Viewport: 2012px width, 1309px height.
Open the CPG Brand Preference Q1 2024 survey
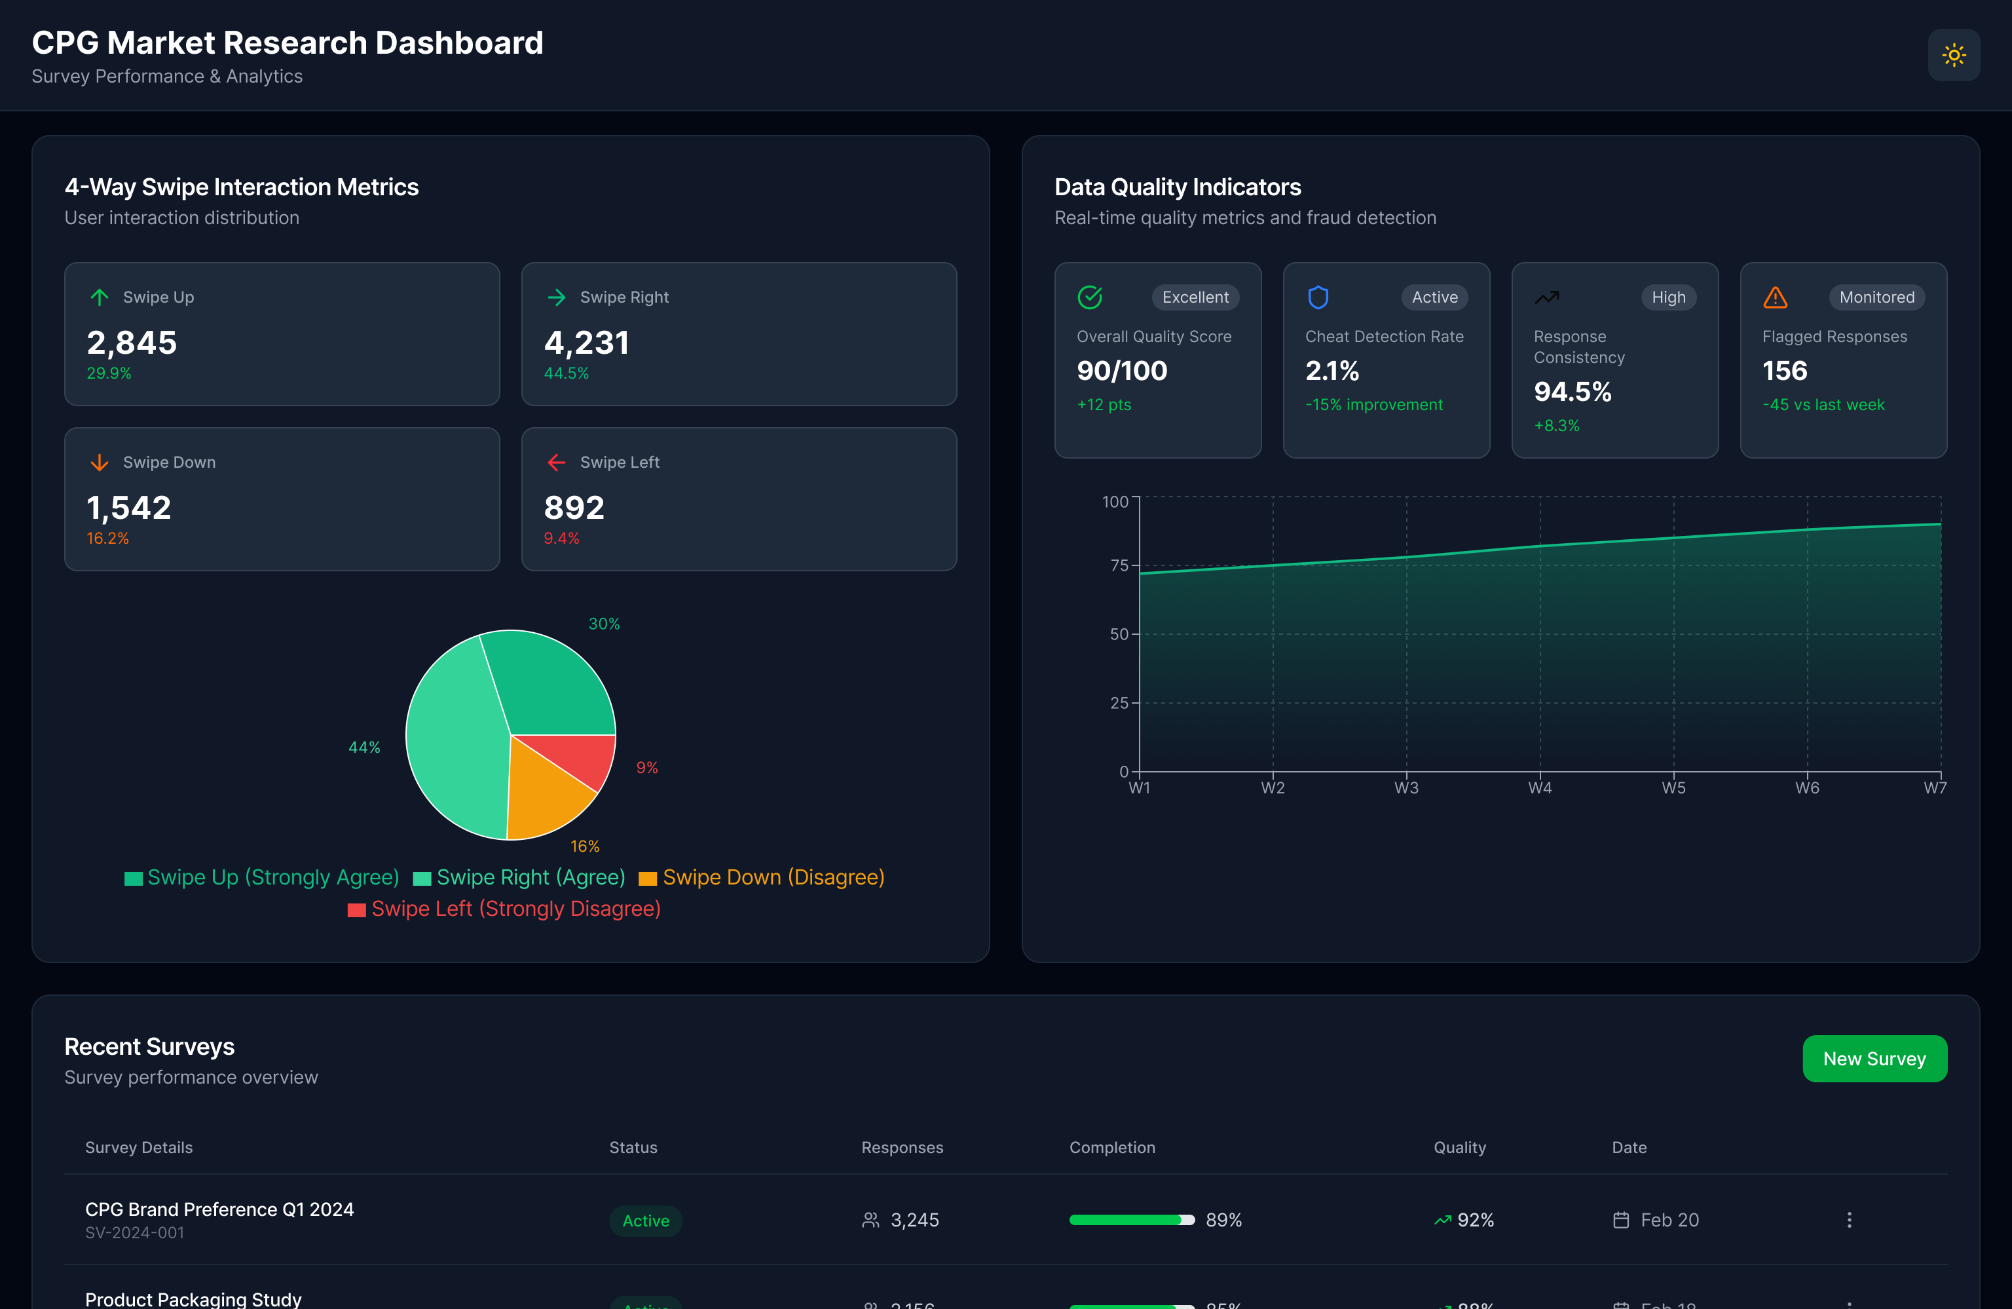coord(219,1209)
